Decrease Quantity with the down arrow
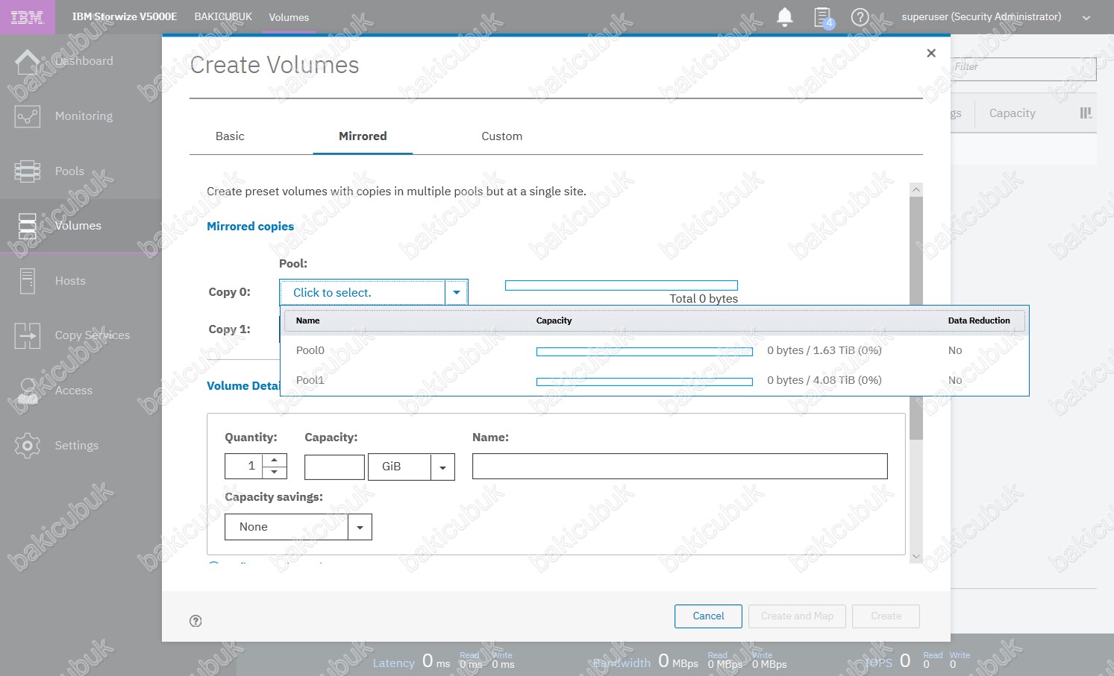Image resolution: width=1114 pixels, height=676 pixels. 275,473
